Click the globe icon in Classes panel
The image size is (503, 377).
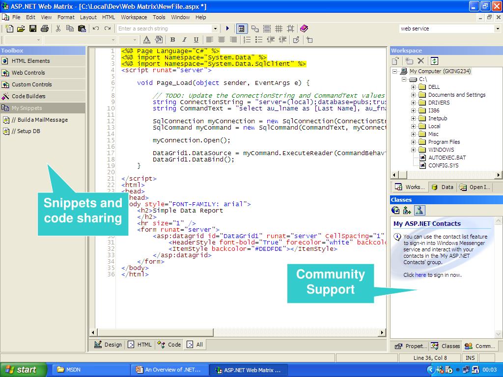(395, 210)
